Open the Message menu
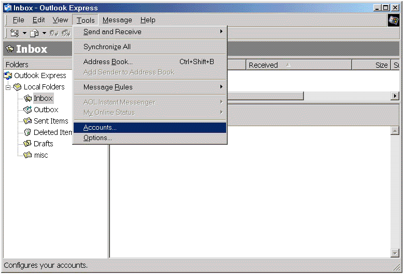The image size is (404, 274). [x=117, y=20]
